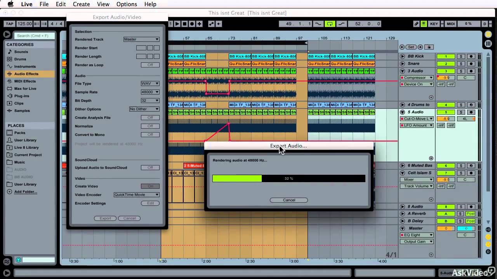
Task: Cancel the audio rendering progress dialog
Action: [x=289, y=200]
